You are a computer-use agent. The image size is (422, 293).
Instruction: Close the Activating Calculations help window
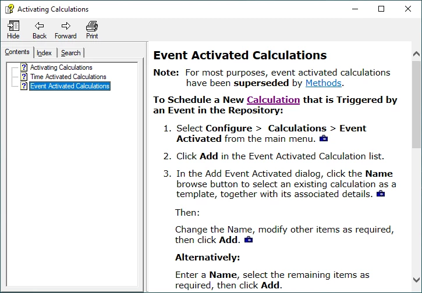(407, 9)
